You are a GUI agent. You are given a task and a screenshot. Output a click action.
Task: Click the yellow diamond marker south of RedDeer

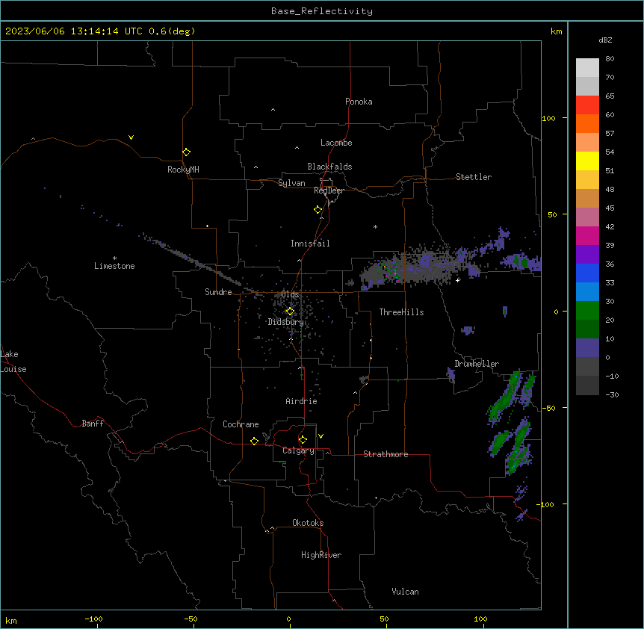click(318, 209)
